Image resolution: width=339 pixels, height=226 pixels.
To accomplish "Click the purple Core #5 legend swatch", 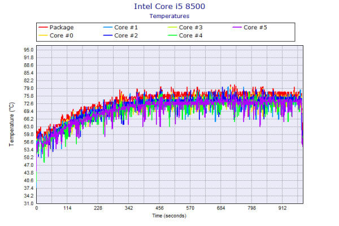I will coord(237,28).
